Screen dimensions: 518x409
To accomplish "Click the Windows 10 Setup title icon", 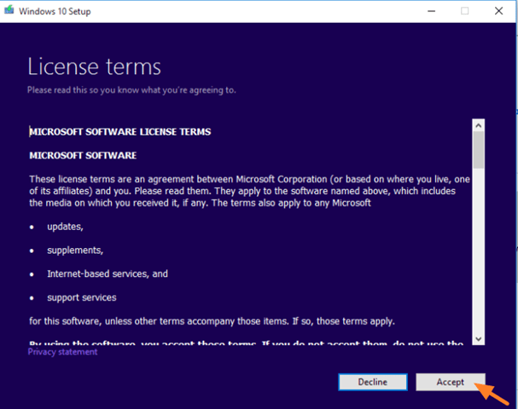I will pos(9,10).
